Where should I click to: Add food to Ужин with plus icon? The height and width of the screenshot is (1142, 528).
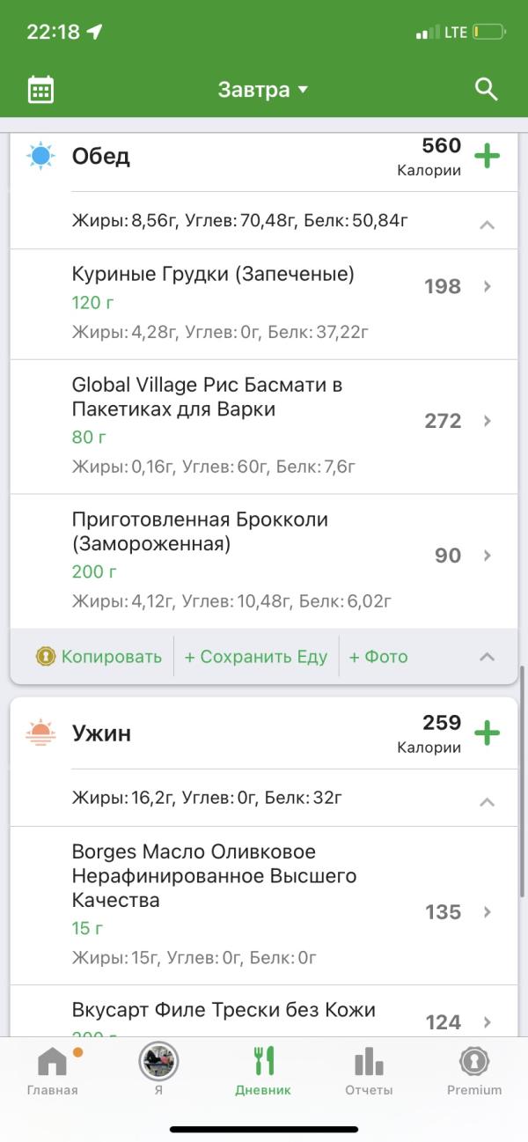pos(487,733)
